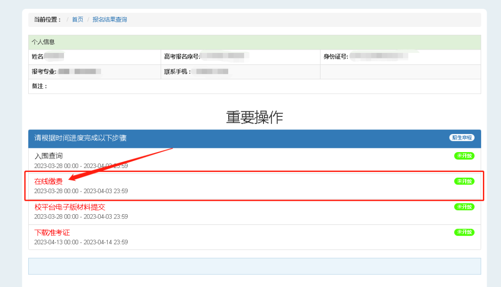Click the 招生章程 button
This screenshot has height=287, width=501.
[x=462, y=137]
